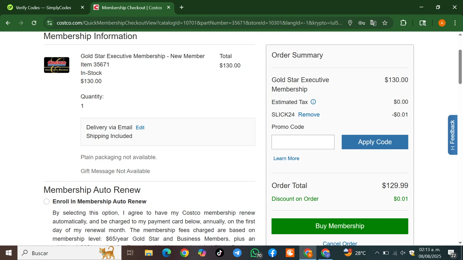Reload the Costco checkout page
Screen dimensions: 463x260
pos(34,23)
